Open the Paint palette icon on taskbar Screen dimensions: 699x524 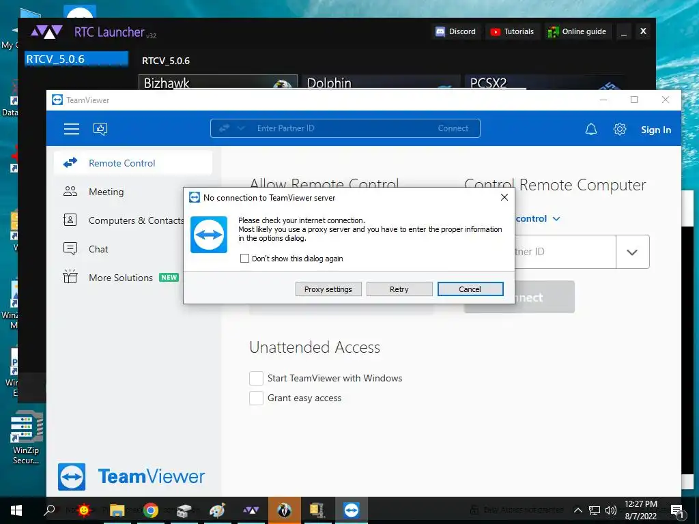(x=218, y=510)
